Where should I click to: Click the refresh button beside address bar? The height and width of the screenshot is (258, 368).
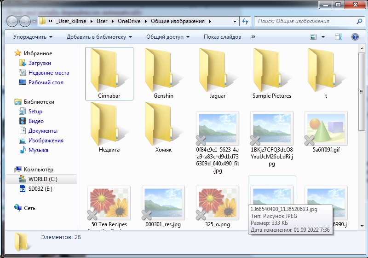click(245, 21)
